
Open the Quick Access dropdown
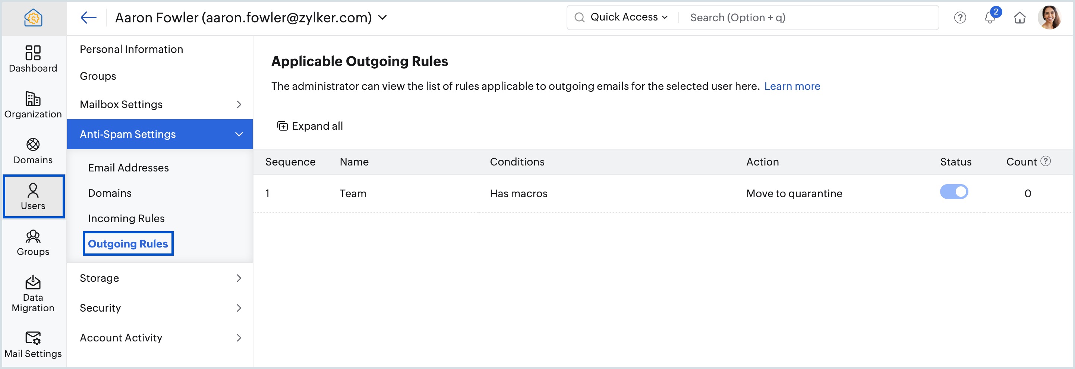(624, 17)
